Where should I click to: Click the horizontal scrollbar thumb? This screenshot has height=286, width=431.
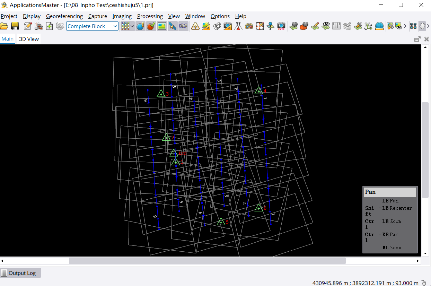[x=207, y=261]
